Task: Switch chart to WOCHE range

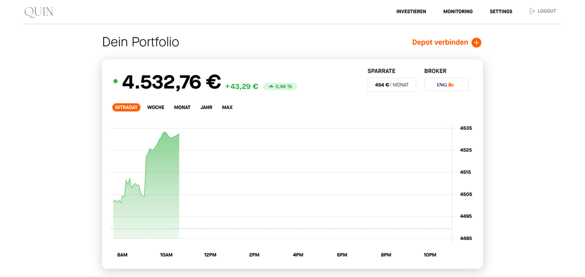Action: [156, 107]
